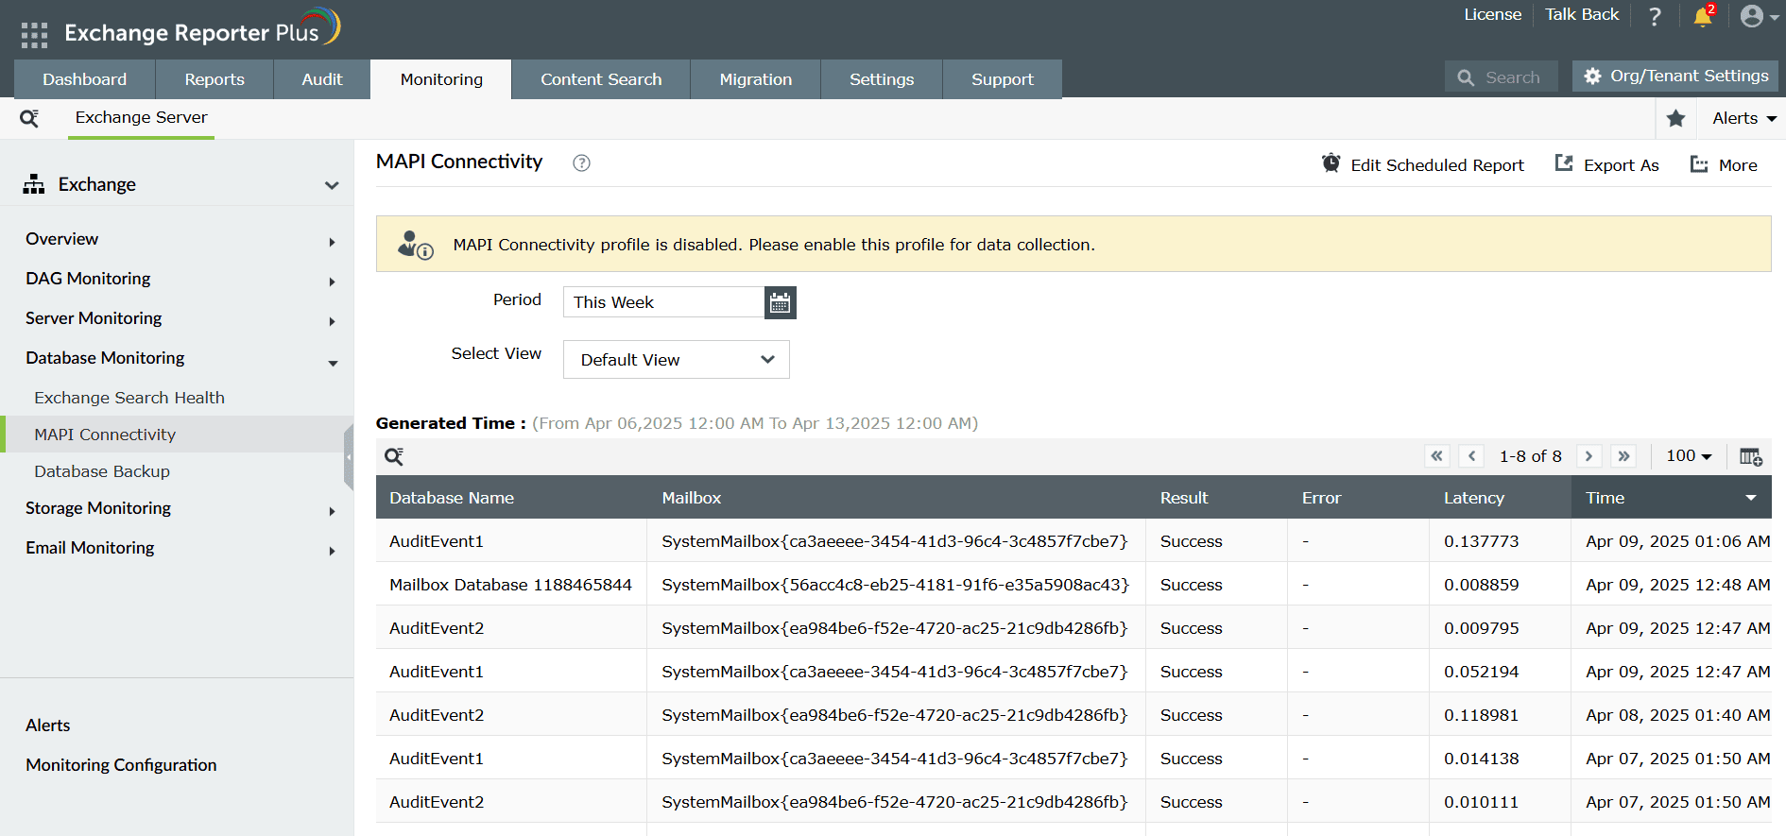
Task: Click the help question mark in header
Action: click(x=1655, y=16)
